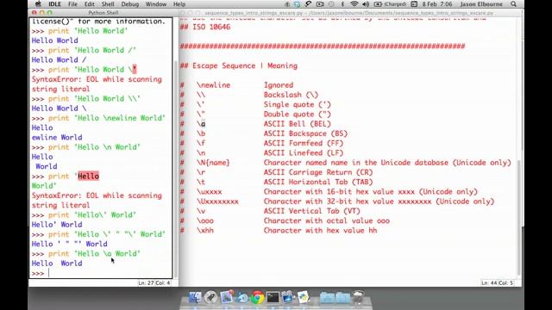The image size is (552, 310).
Task: Open the Shell menu
Action: point(108,4)
